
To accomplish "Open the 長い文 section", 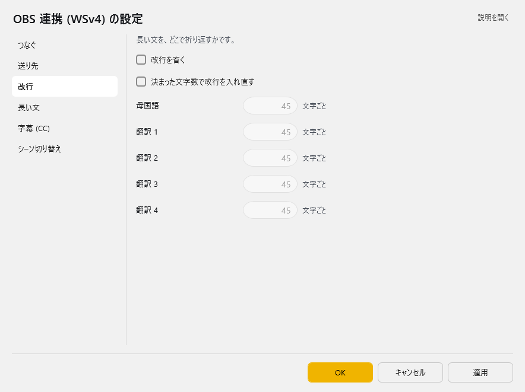I will 65,107.
